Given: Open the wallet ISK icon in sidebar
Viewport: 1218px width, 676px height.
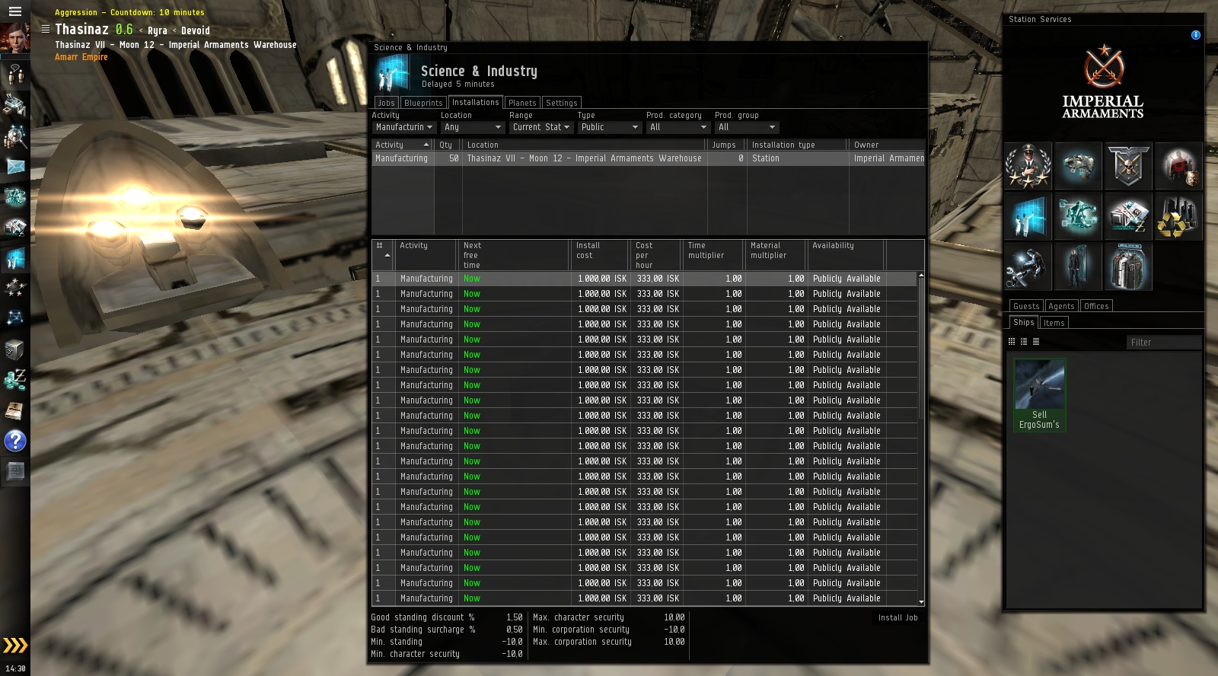Looking at the screenshot, I should [x=15, y=379].
